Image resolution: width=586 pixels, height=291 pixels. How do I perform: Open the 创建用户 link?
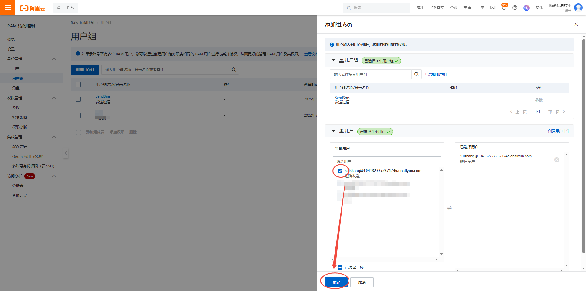(558, 131)
